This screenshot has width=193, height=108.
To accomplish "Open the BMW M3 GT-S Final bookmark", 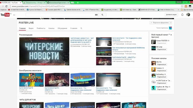I will pyautogui.click(x=147, y=10).
